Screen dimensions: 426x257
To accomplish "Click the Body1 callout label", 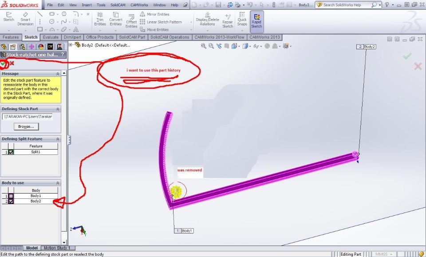I will [184, 231].
